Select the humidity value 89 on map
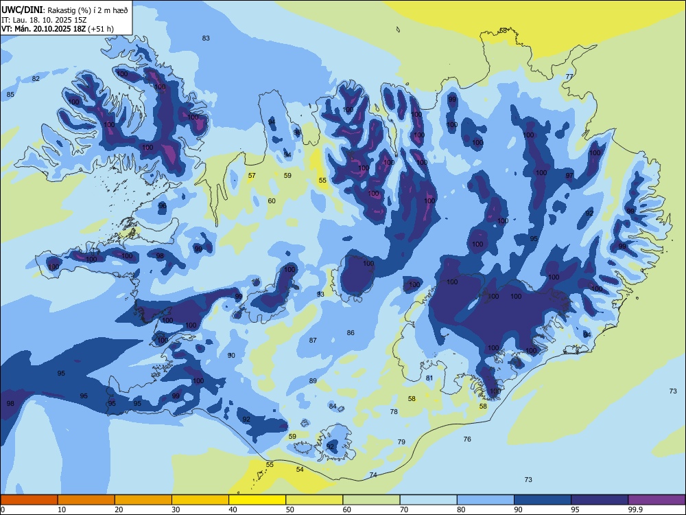686x515 pixels. point(313,381)
